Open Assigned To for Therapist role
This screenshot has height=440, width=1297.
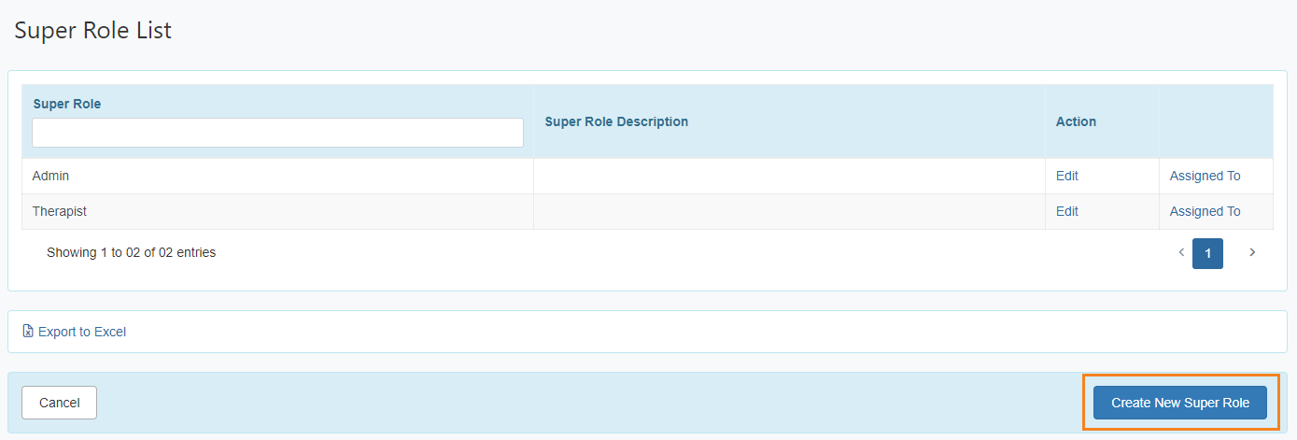tap(1205, 211)
